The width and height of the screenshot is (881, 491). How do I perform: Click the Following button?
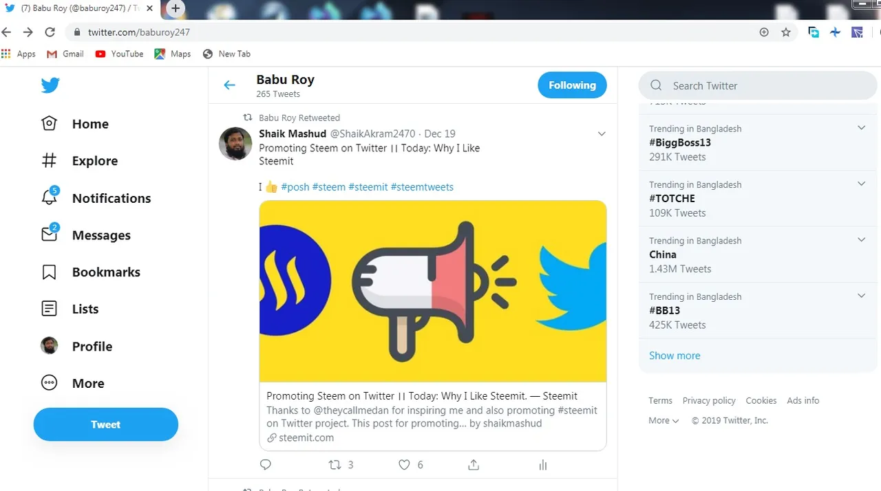[572, 85]
